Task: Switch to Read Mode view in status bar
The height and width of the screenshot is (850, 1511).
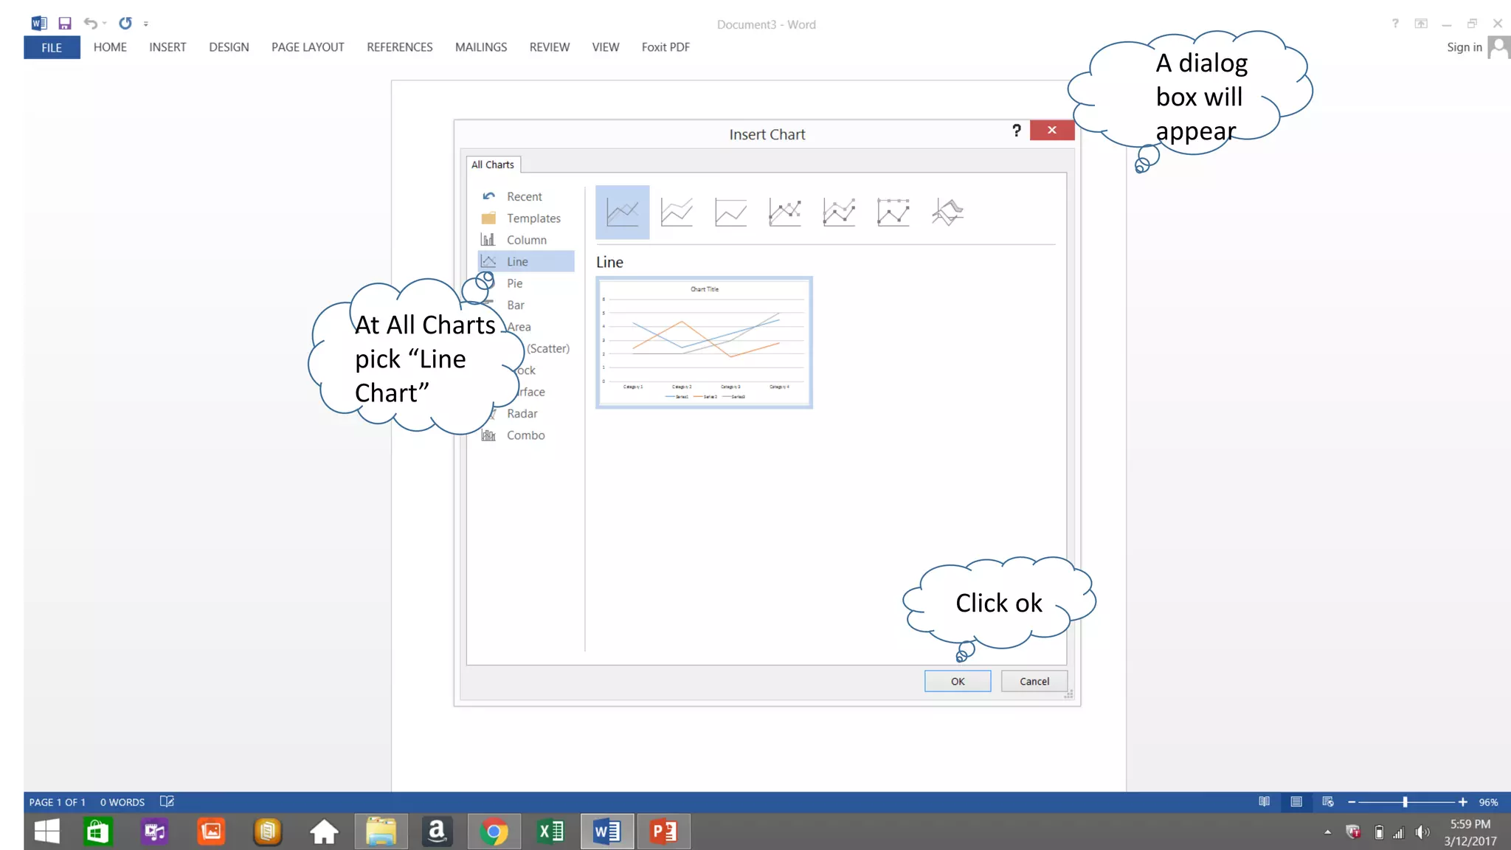Action: click(1264, 802)
